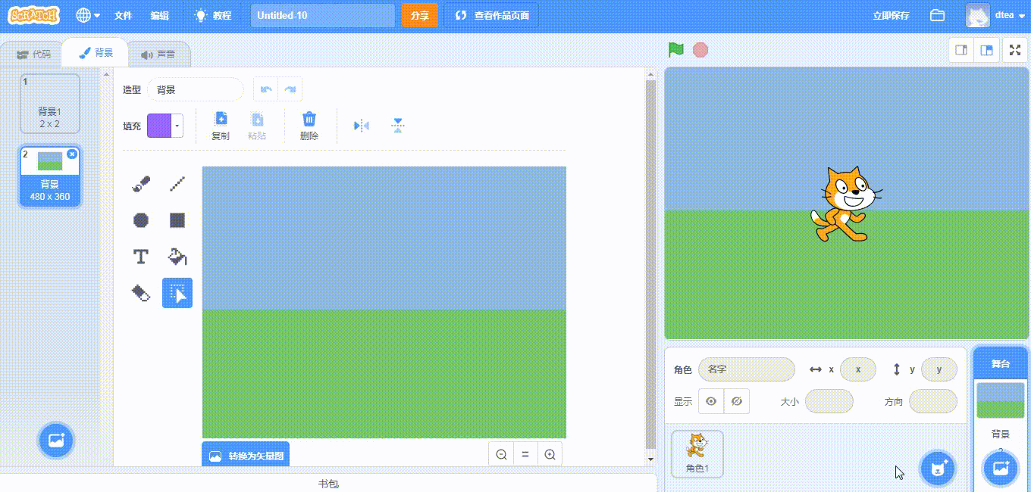The width and height of the screenshot is (1031, 492).
Task: Click the x position field
Action: click(x=858, y=369)
